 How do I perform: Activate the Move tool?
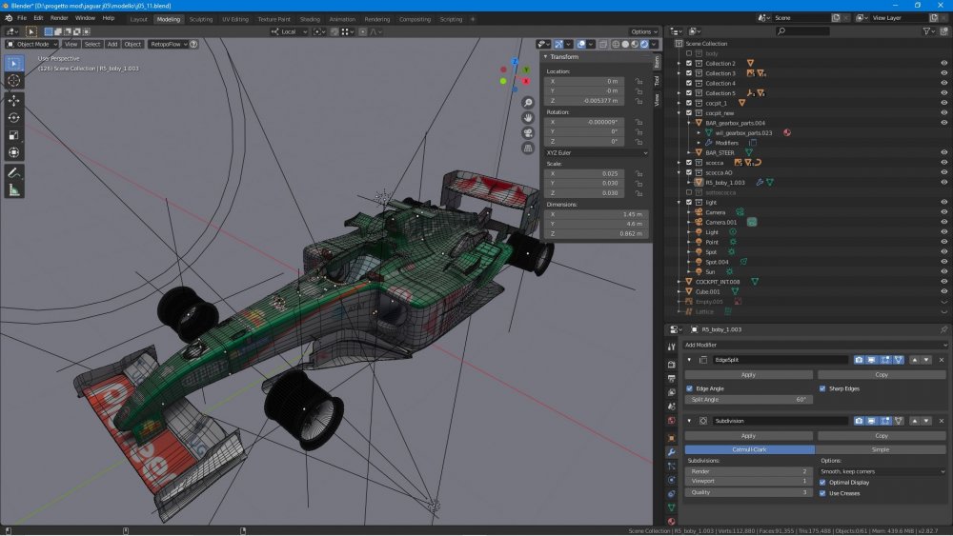[14, 101]
